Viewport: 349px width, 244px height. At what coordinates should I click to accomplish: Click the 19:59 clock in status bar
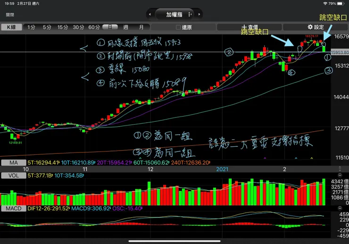9,4
